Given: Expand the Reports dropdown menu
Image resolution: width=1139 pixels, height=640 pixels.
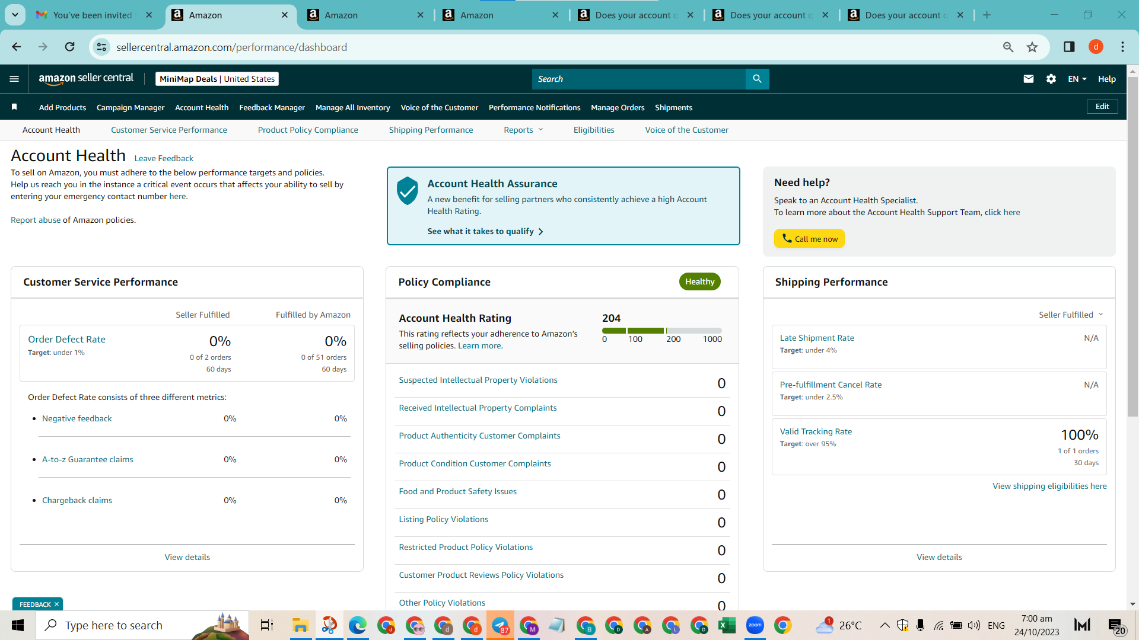Looking at the screenshot, I should point(523,130).
